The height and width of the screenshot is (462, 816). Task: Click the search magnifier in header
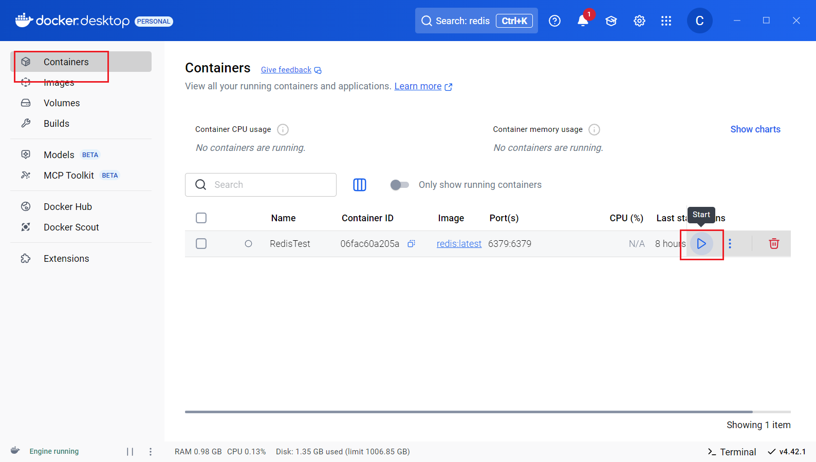click(426, 21)
